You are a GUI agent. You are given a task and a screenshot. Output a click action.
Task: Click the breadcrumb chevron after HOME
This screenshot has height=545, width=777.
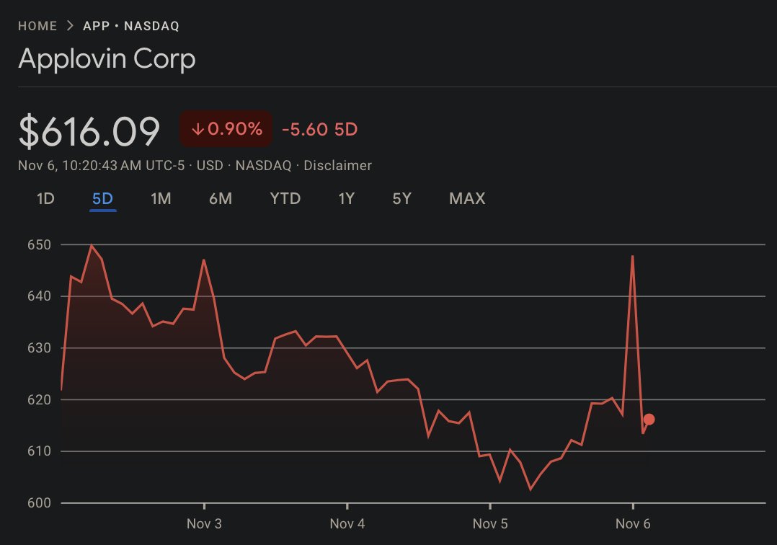(70, 25)
